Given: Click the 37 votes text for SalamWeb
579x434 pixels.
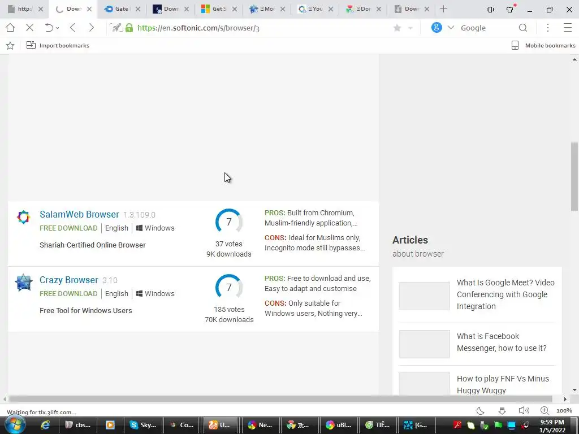Looking at the screenshot, I should pos(229,244).
